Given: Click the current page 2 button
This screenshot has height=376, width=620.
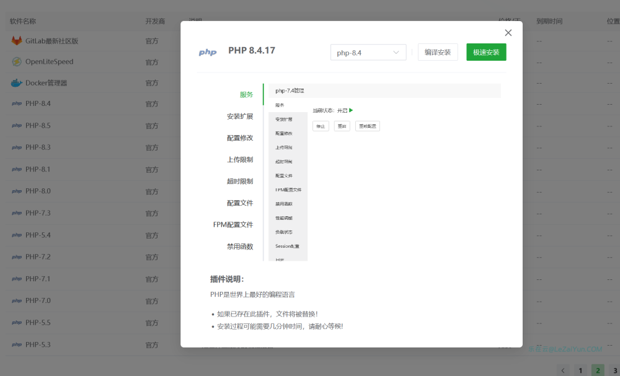Looking at the screenshot, I should coord(598,370).
